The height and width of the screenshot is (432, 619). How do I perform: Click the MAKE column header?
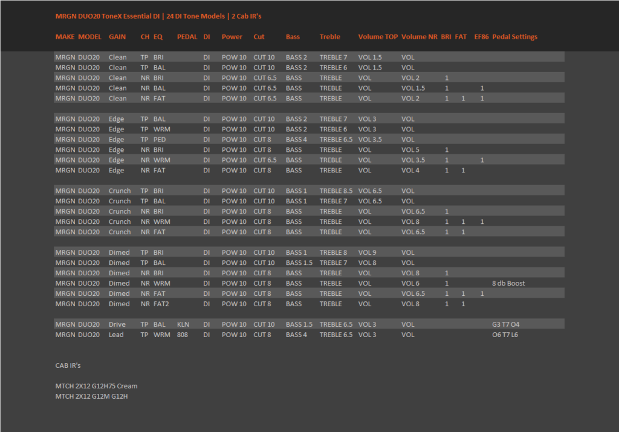(65, 37)
